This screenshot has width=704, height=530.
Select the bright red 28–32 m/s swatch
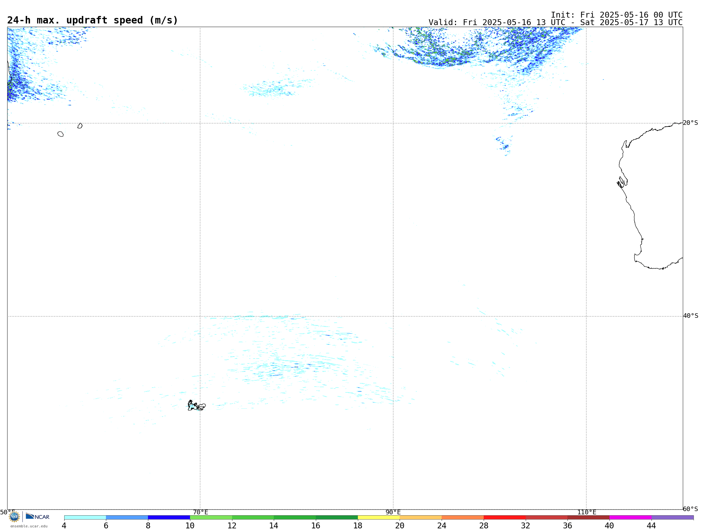point(505,518)
